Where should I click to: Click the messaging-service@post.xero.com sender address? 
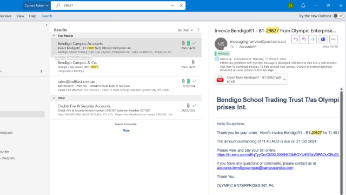(258, 41)
